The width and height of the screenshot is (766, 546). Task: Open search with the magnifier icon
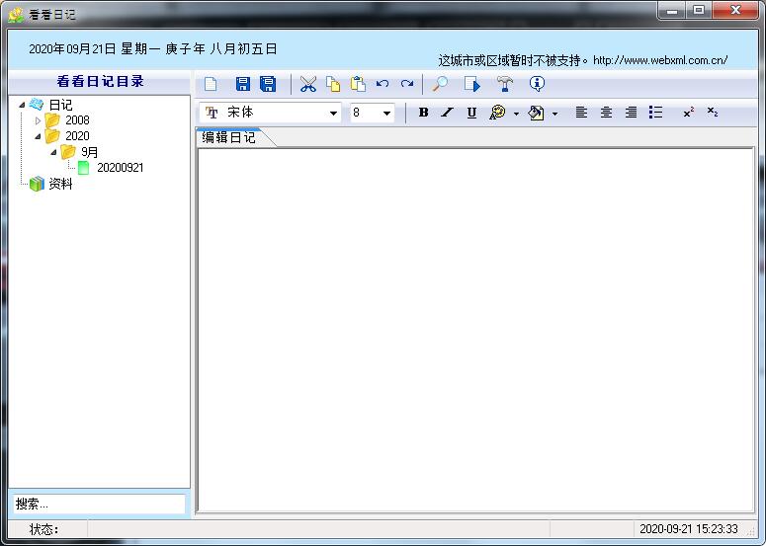coord(440,85)
